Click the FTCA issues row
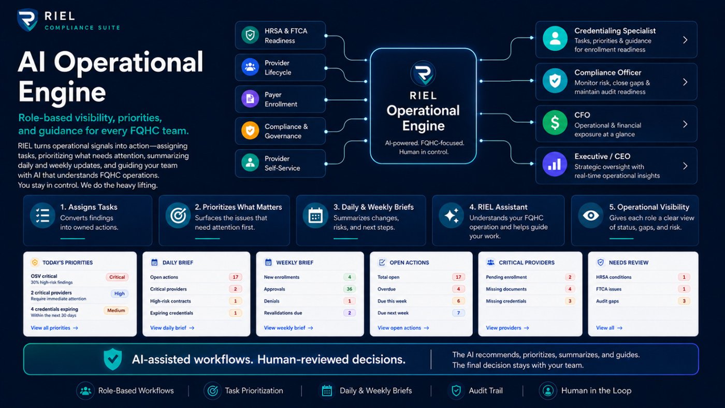Image resolution: width=725 pixels, height=408 pixels. (x=643, y=289)
